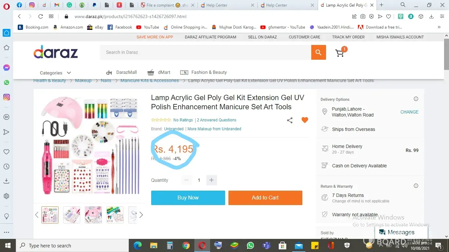Select the second product thumbnail image
This screenshot has height=252, width=449.
tap(72, 215)
